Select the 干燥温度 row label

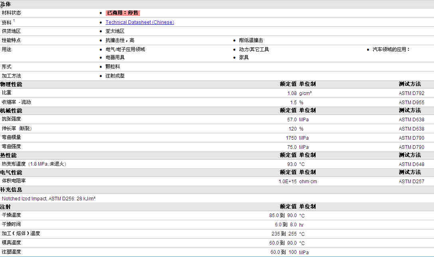(11, 215)
